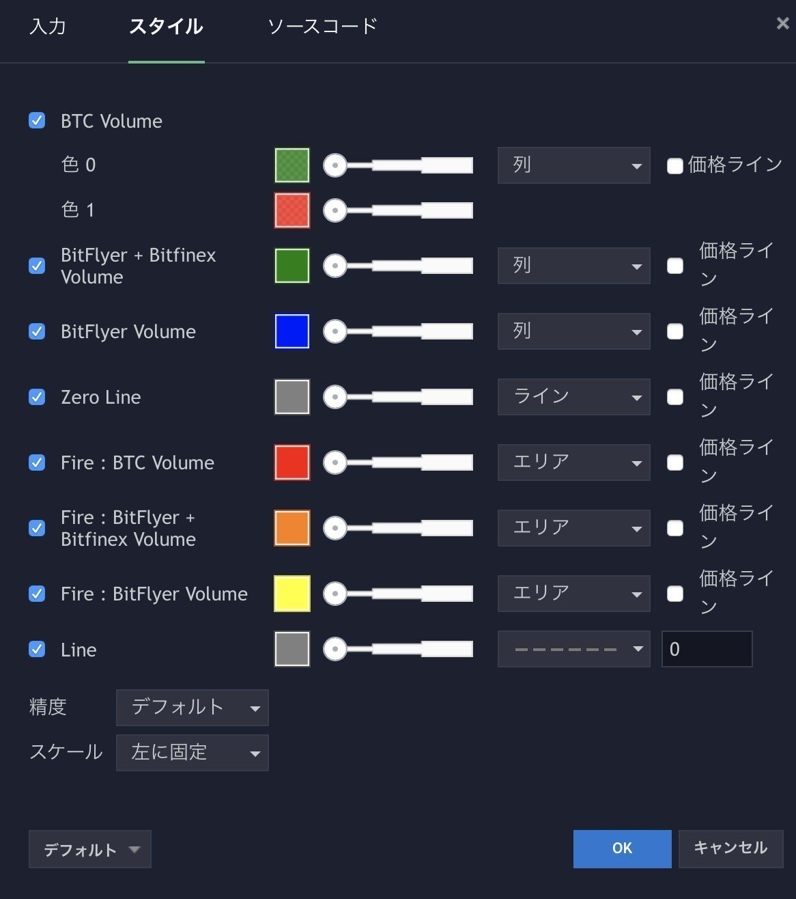Click the Line value input showing 0
Screen dimensions: 796x899
click(707, 648)
